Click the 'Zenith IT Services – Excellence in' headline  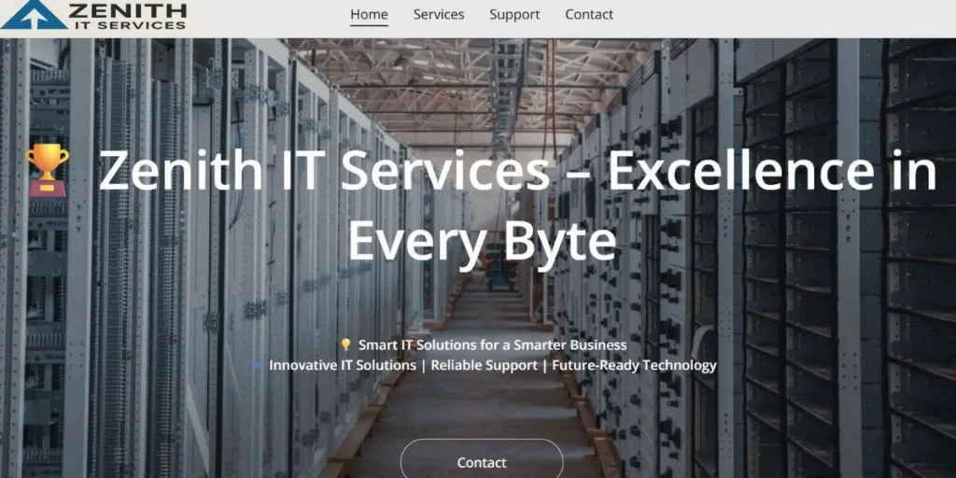pyautogui.click(x=517, y=171)
